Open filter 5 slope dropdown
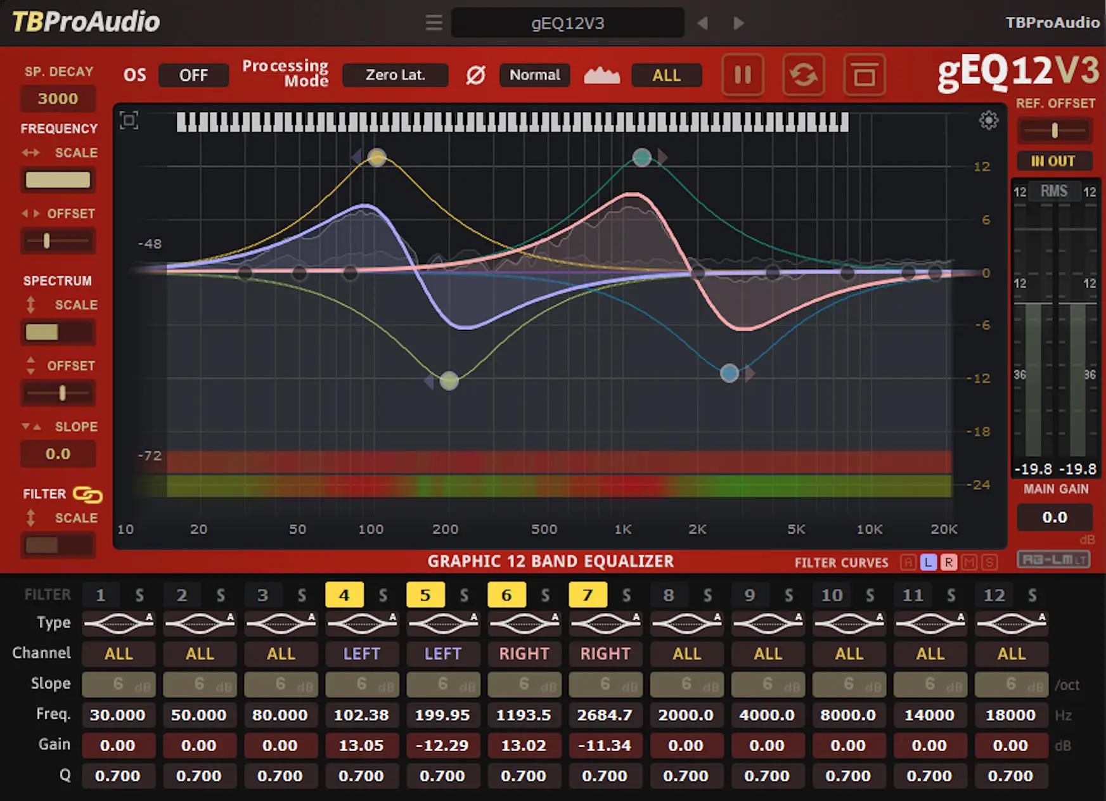Screen dimensions: 1106x801 [x=443, y=684]
